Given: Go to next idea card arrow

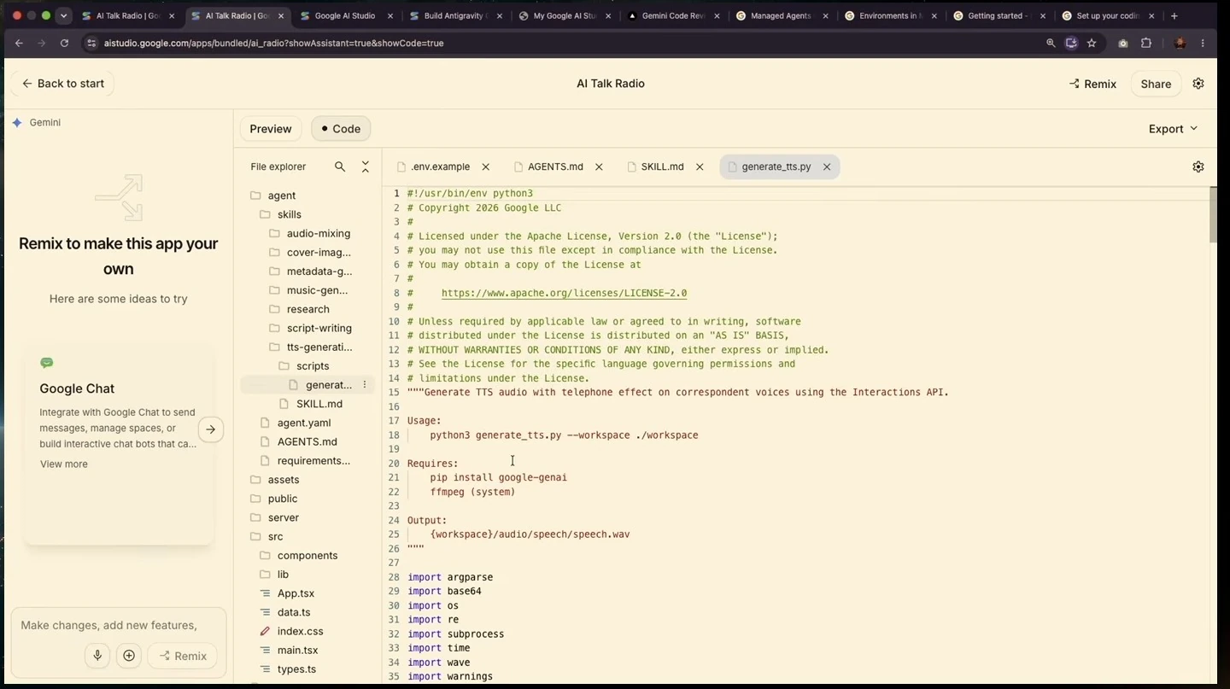Looking at the screenshot, I should [211, 429].
